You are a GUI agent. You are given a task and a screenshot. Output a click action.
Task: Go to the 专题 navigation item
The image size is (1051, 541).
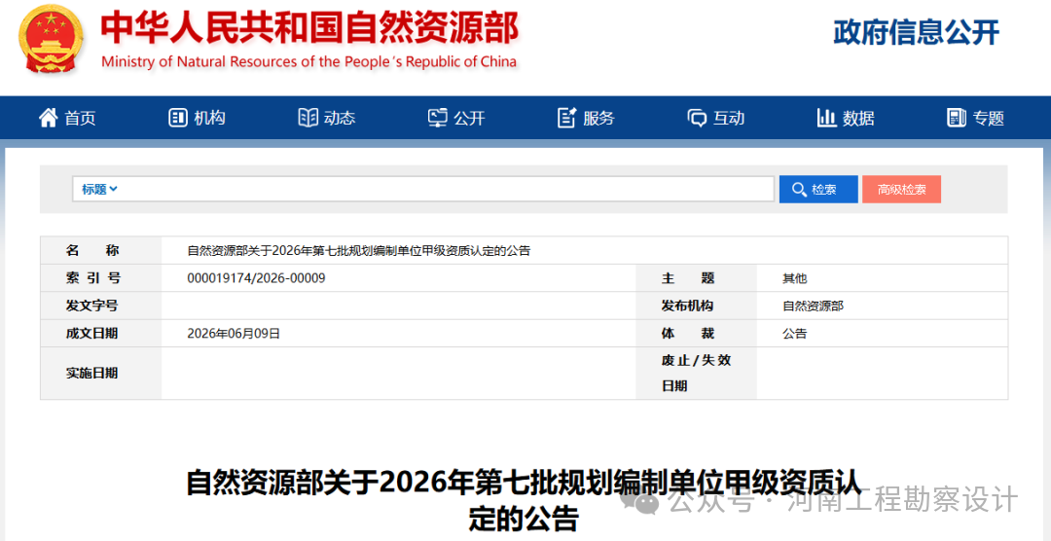pyautogui.click(x=976, y=118)
